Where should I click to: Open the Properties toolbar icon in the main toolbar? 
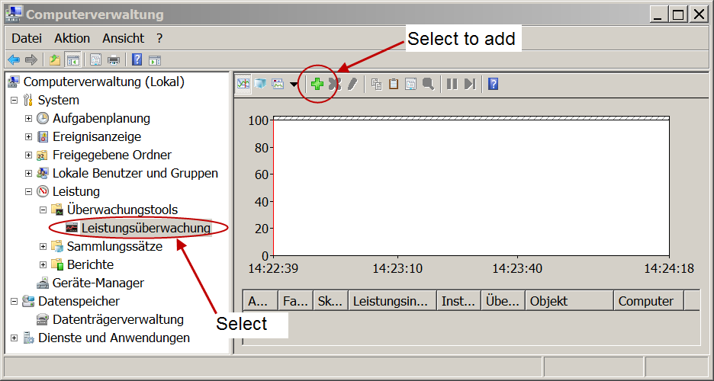pos(95,59)
